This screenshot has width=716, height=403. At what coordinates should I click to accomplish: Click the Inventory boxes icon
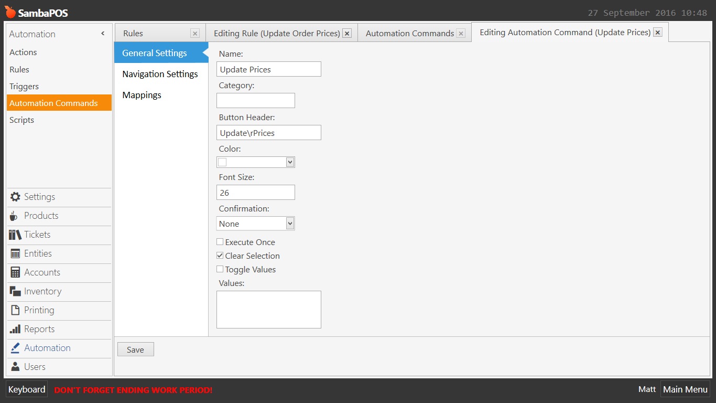coord(15,291)
